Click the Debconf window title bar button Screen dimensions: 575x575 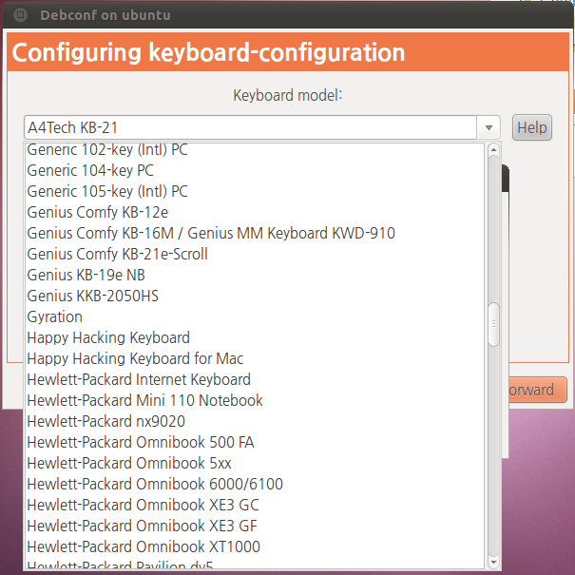coord(20,15)
